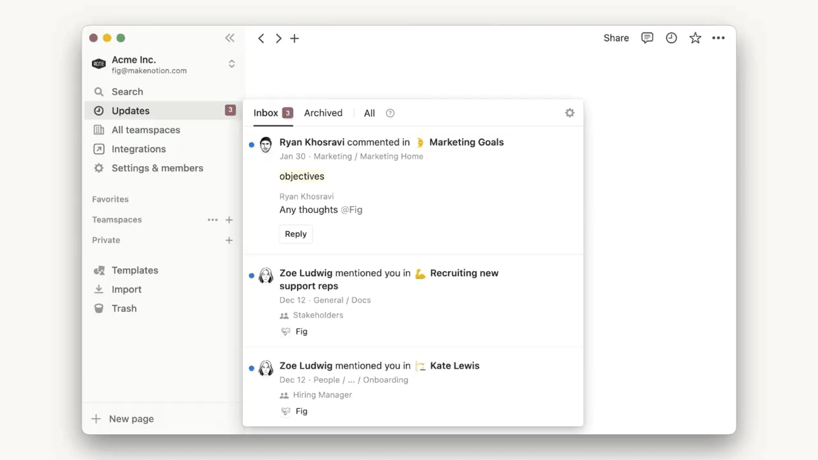818x460 pixels.
Task: Click the help question mark icon
Action: click(x=390, y=113)
